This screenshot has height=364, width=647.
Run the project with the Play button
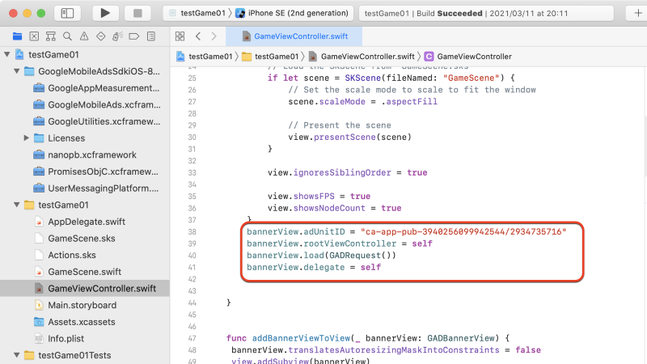[x=105, y=13]
